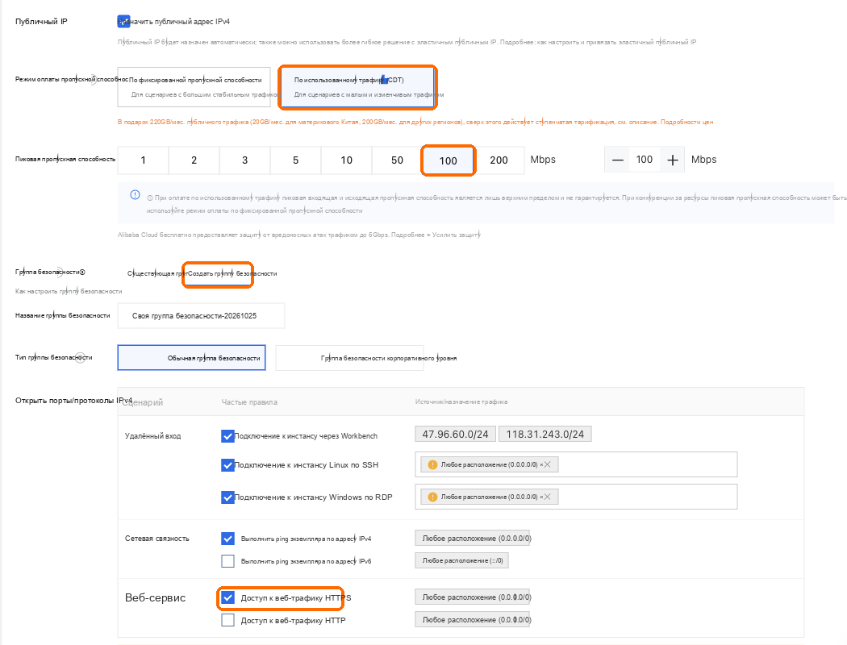Click the help icon beside Группа безопасности
This screenshot has width=847, height=645.
click(82, 272)
